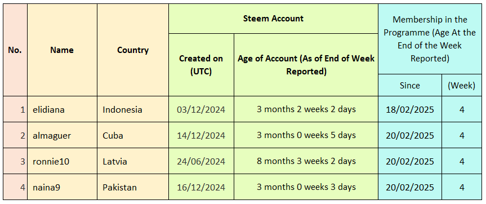
Task: Click the Membership in the Programme header
Action: (x=430, y=39)
